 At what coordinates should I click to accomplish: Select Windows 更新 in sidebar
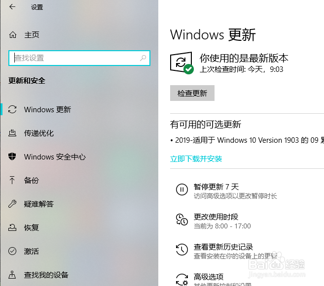(47, 109)
